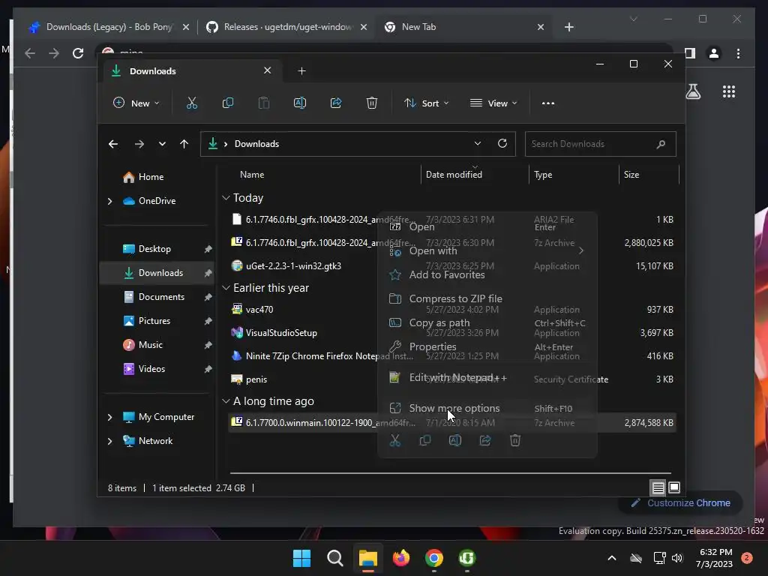Open address bar history dropdown chevron

[478, 143]
